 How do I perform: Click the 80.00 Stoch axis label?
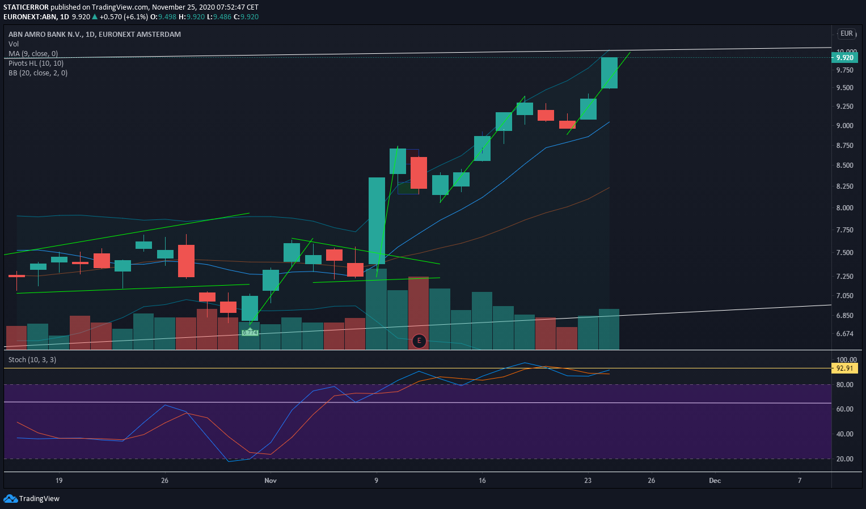coord(845,385)
